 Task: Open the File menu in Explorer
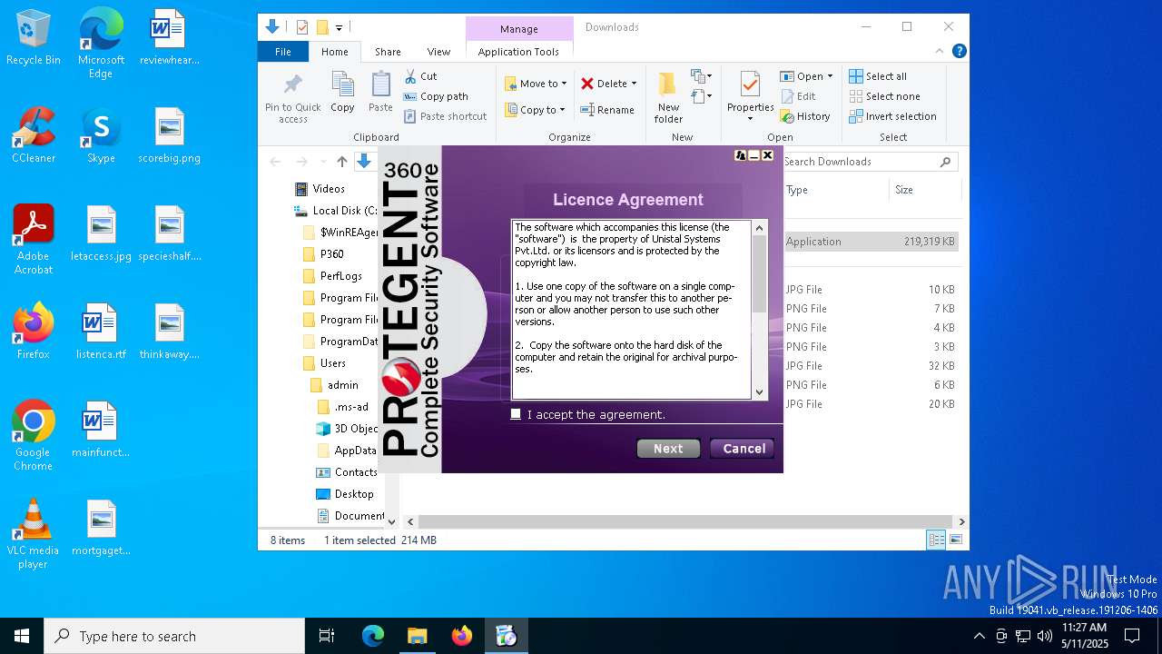click(283, 52)
